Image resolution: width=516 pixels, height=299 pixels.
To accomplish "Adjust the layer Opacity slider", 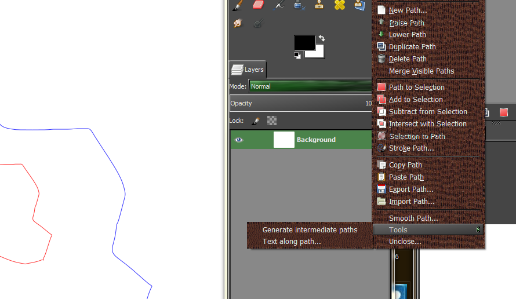I will (x=301, y=103).
